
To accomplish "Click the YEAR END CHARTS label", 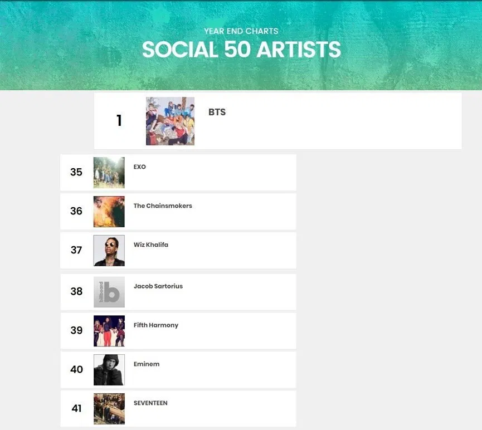I will [241, 31].
